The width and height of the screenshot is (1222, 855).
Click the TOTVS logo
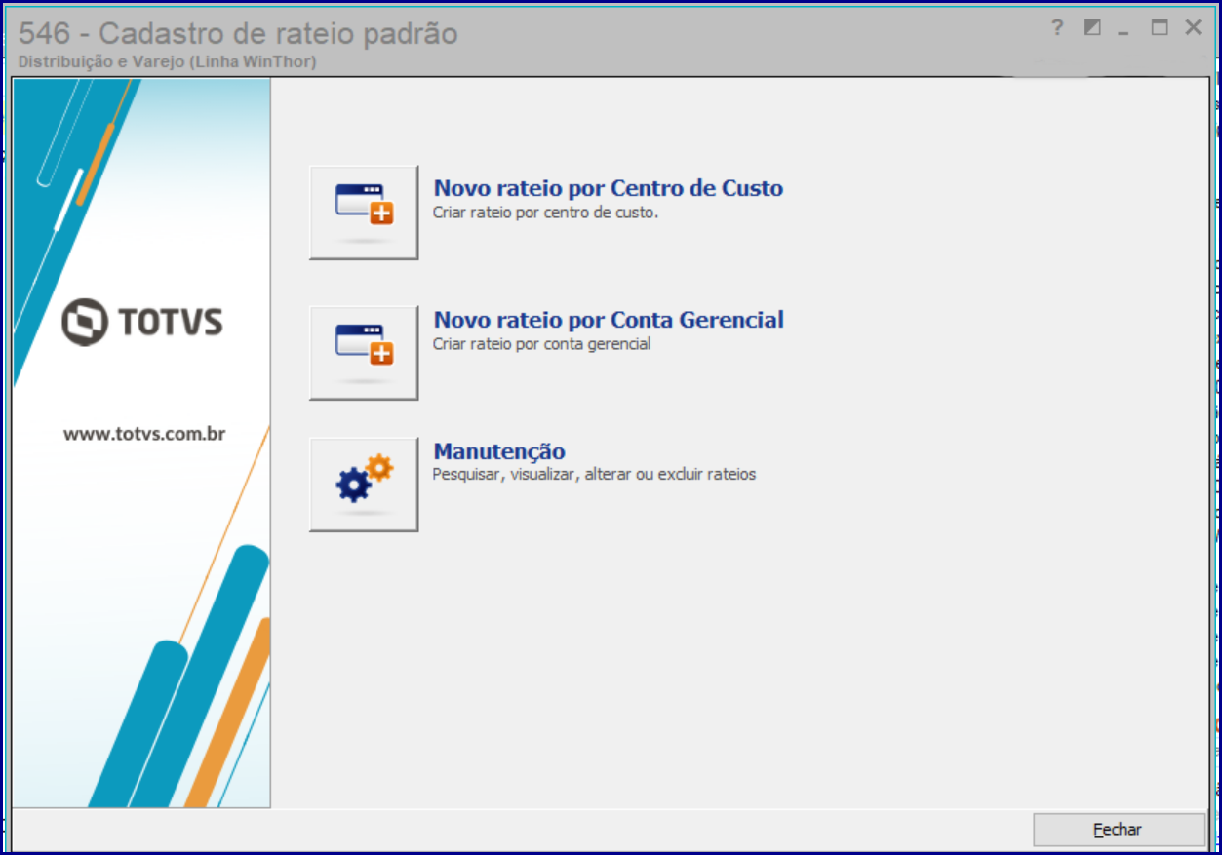pyautogui.click(x=141, y=322)
